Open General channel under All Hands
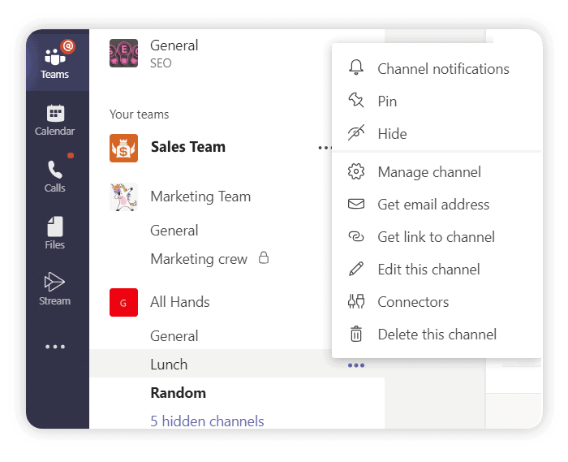The image size is (568, 462). coord(174,336)
